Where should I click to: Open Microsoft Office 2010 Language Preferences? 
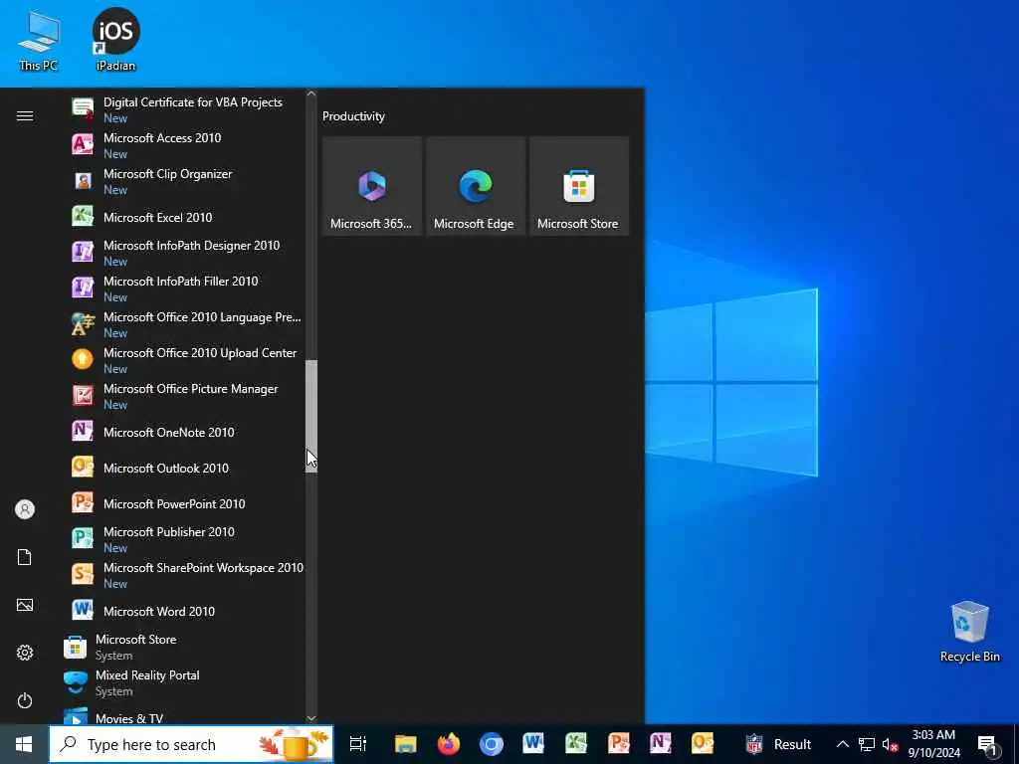pyautogui.click(x=183, y=324)
